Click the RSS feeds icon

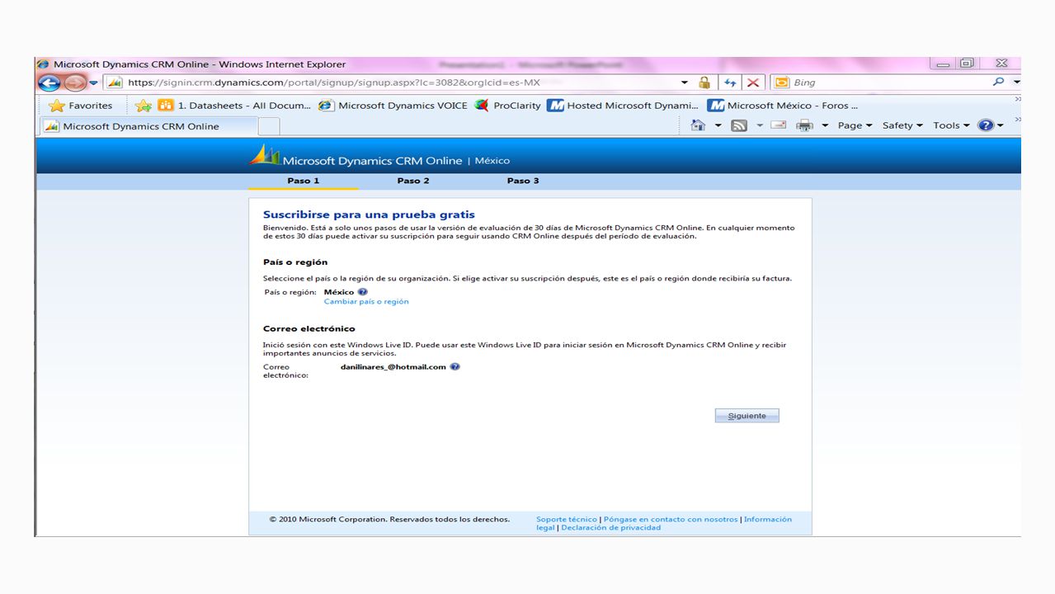coord(739,125)
